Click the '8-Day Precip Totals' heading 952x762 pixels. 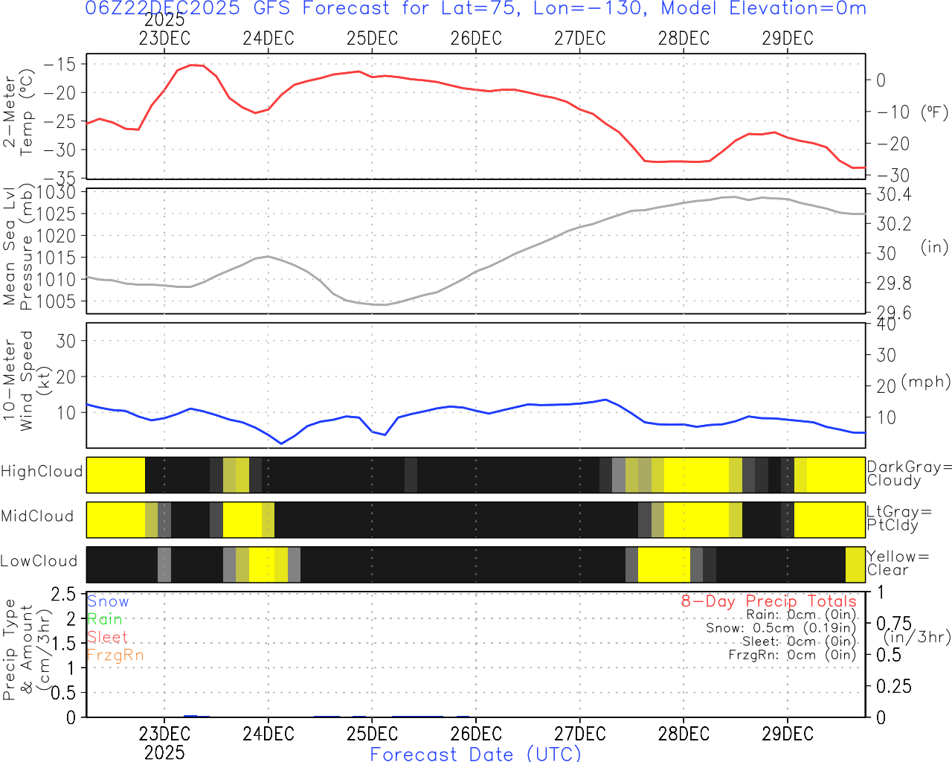pos(769,601)
